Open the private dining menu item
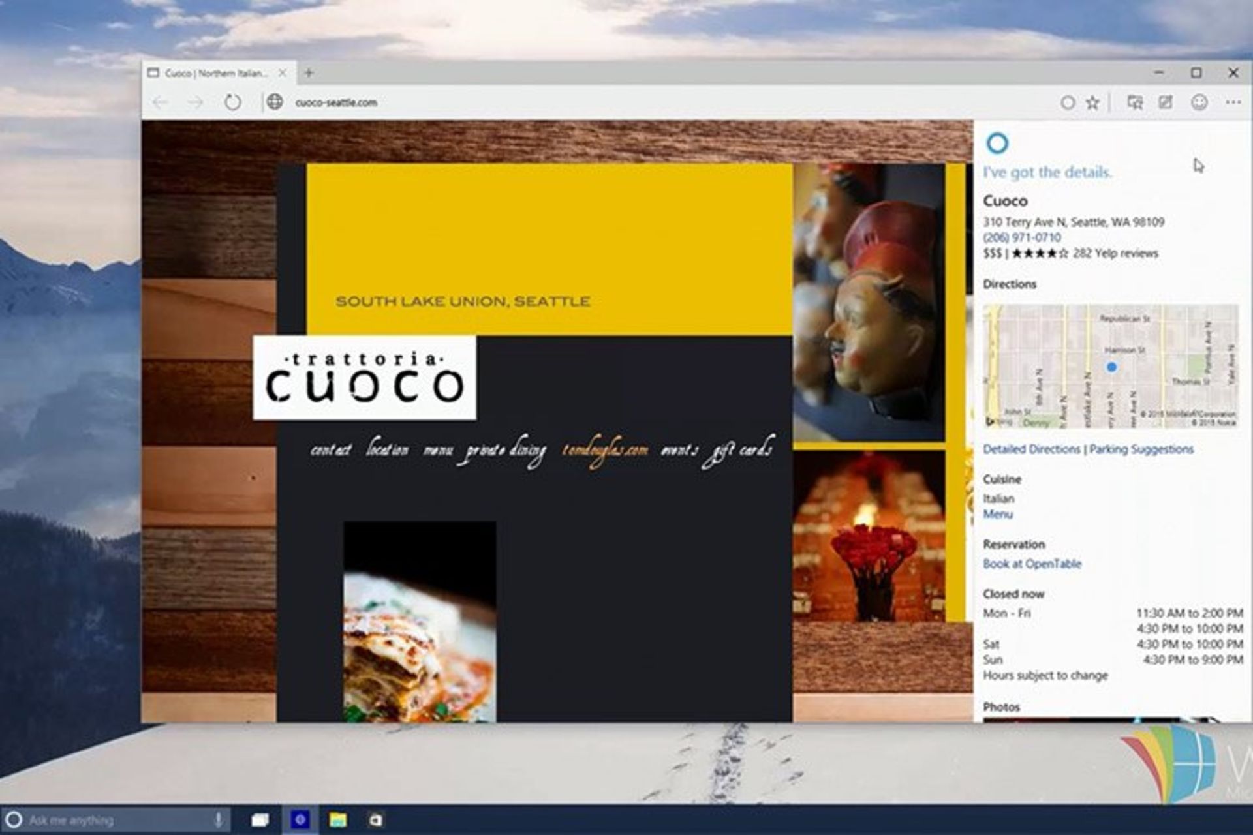 tap(506, 450)
